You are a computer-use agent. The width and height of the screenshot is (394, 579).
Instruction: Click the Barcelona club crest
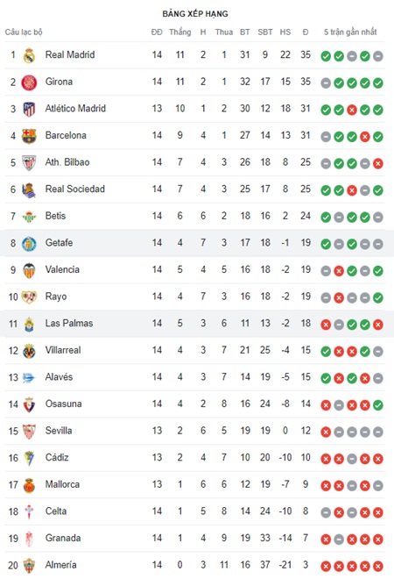pyautogui.click(x=29, y=136)
